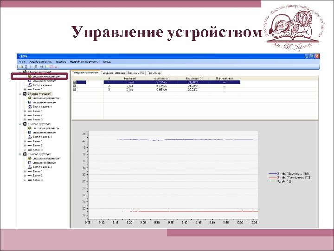Image resolution: width=334 pixels, height=251 pixels.
Task: Open the Устройства и группы menu
Action: tap(40, 62)
